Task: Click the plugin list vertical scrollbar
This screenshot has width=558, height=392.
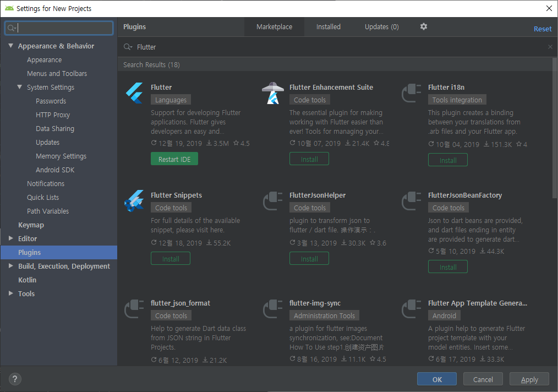Action: [x=555, y=128]
